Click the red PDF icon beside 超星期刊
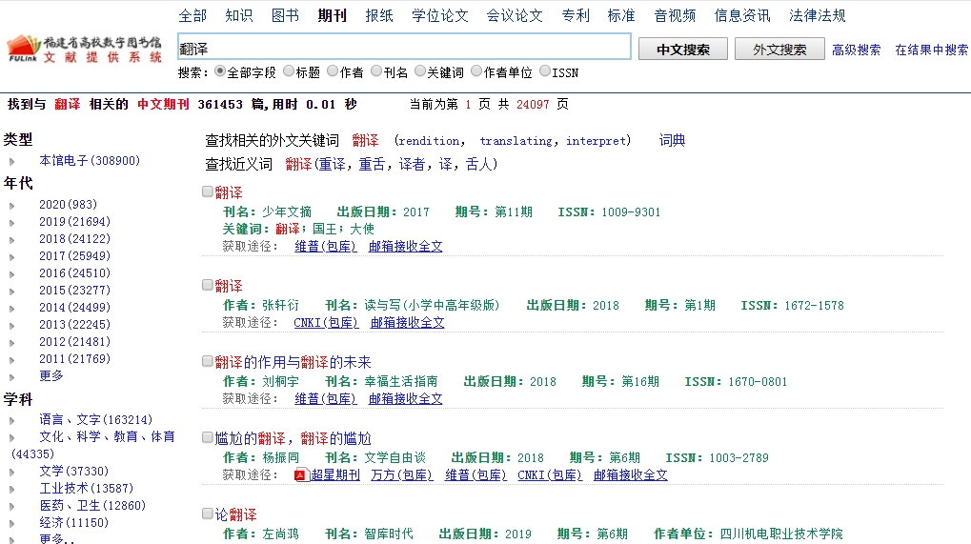This screenshot has width=971, height=544. point(301,475)
